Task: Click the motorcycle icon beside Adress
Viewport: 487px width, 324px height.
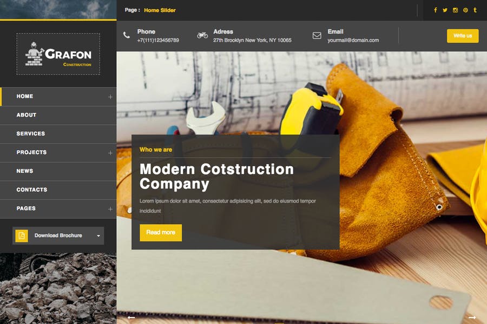Action: point(202,35)
